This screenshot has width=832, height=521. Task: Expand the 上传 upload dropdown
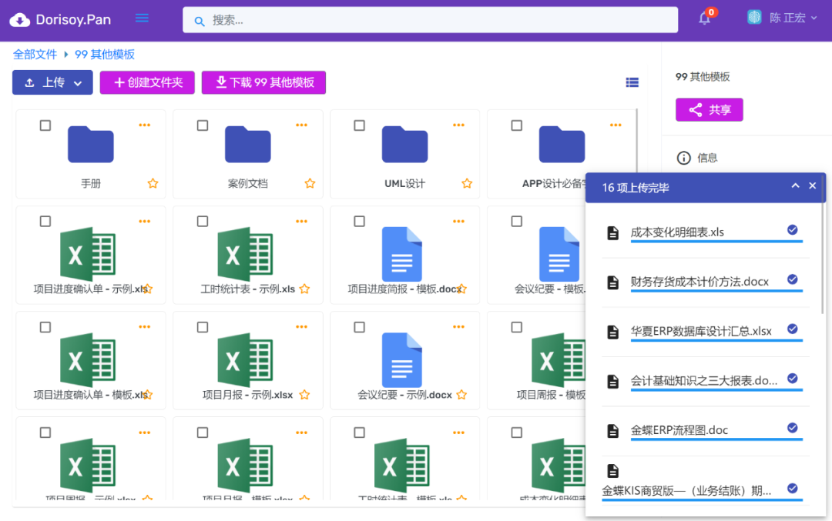[52, 82]
